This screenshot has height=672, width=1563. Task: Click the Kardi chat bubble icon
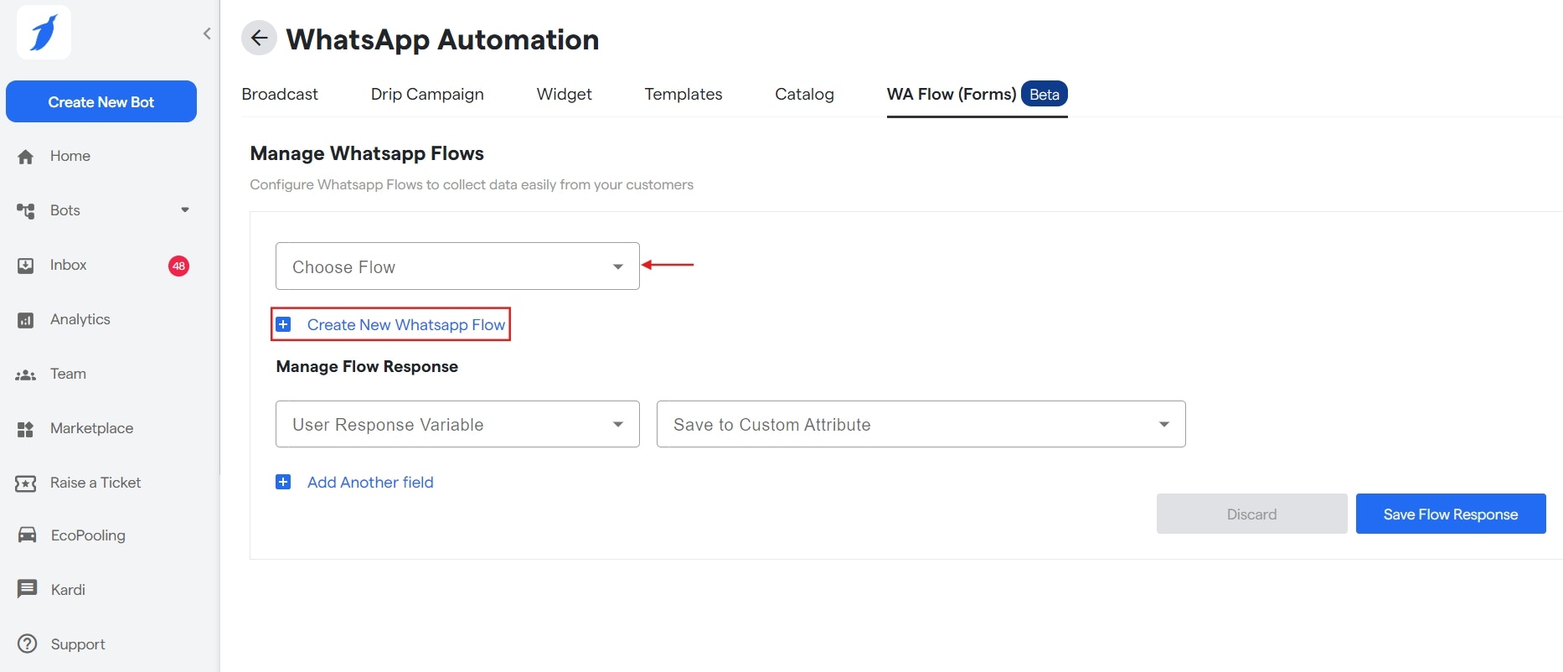[x=27, y=589]
